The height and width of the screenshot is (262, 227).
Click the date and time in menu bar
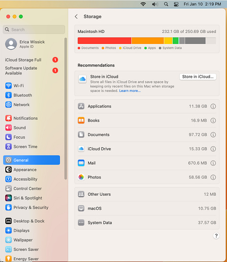202,4
